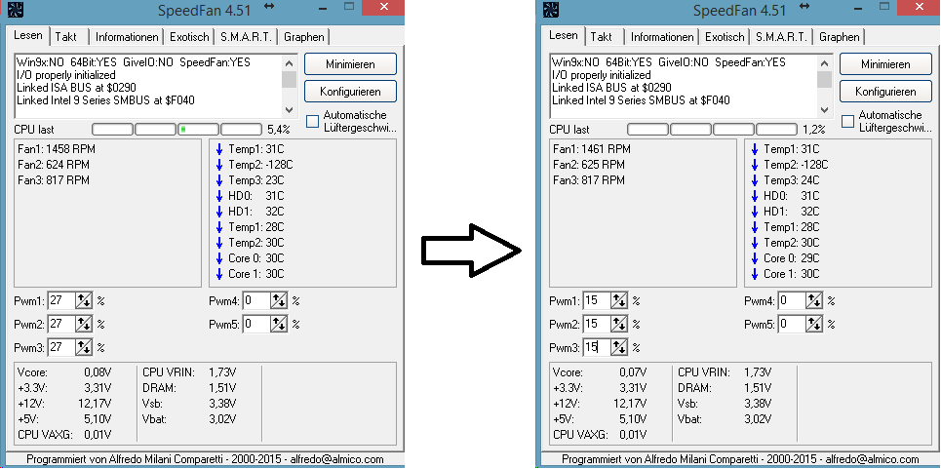Click Temp3 23C arrow icon in left window
The width and height of the screenshot is (941, 469).
click(x=219, y=180)
